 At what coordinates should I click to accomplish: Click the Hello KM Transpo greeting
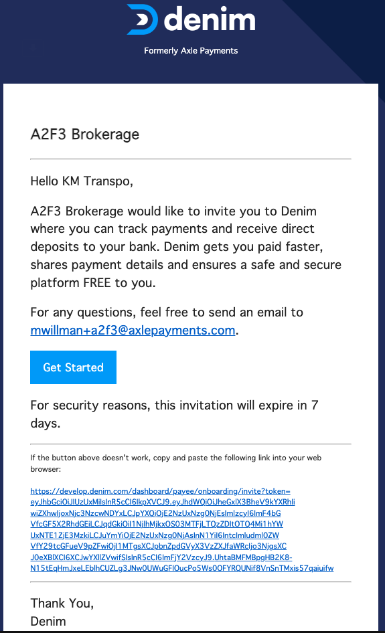pos(82,181)
